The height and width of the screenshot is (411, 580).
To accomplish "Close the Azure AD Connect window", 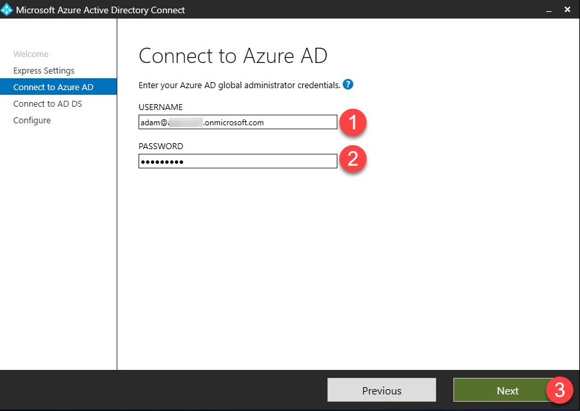I will point(567,10).
